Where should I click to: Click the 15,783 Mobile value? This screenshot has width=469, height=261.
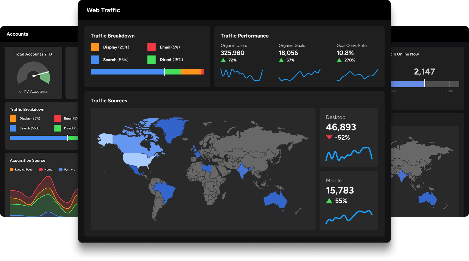pos(340,190)
